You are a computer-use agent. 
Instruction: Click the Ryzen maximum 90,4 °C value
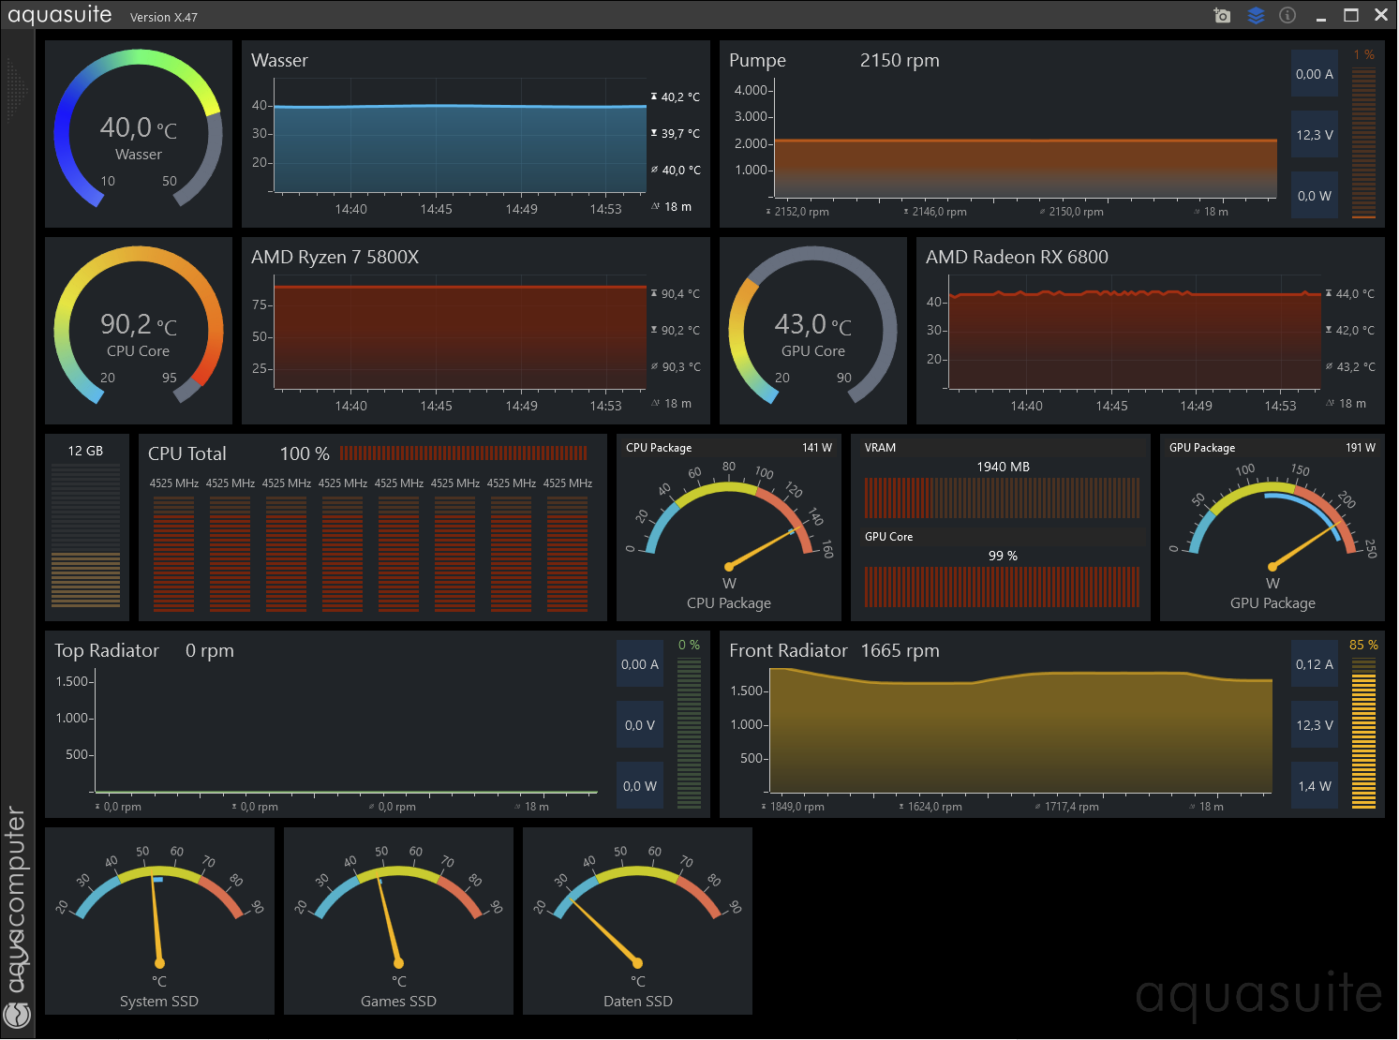(680, 293)
